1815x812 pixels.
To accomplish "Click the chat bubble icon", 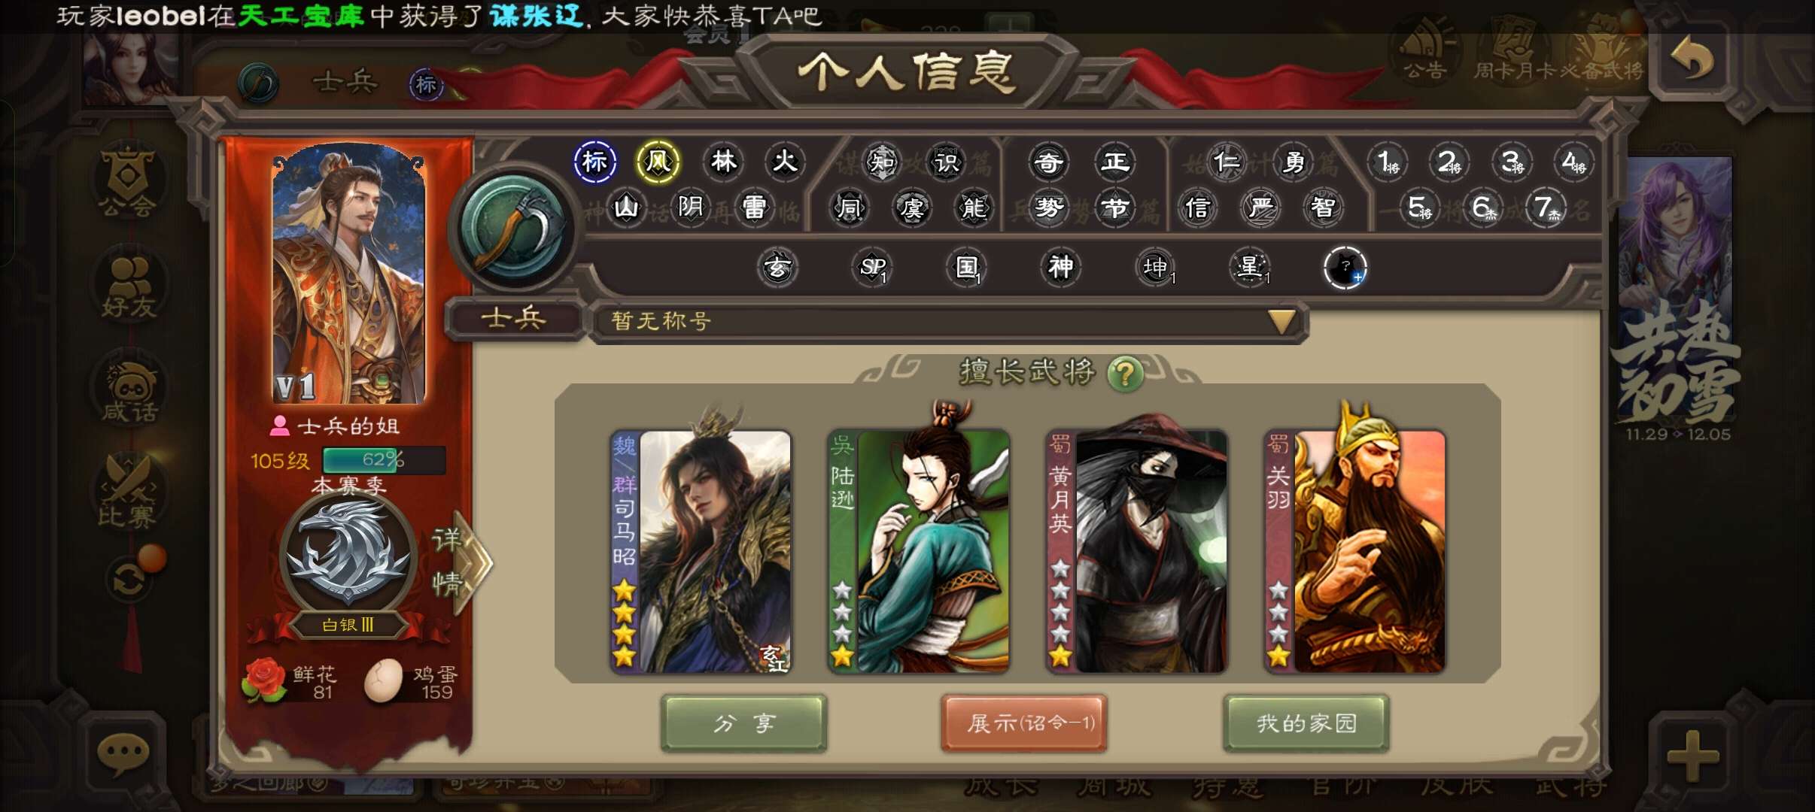I will 123,753.
